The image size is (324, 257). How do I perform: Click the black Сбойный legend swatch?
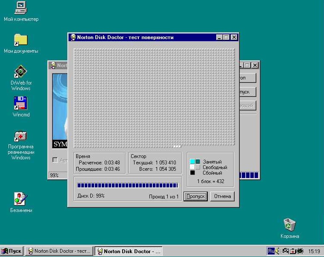click(192, 173)
